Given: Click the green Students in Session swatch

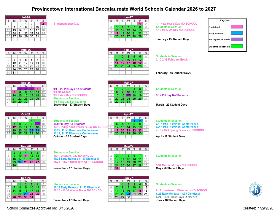Looking at the screenshot, I should point(237,46).
